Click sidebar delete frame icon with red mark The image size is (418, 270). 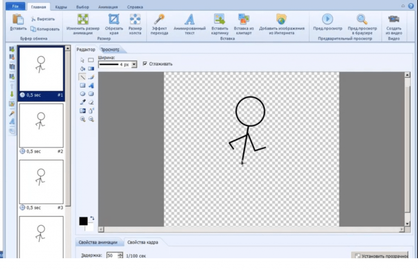tap(12, 57)
